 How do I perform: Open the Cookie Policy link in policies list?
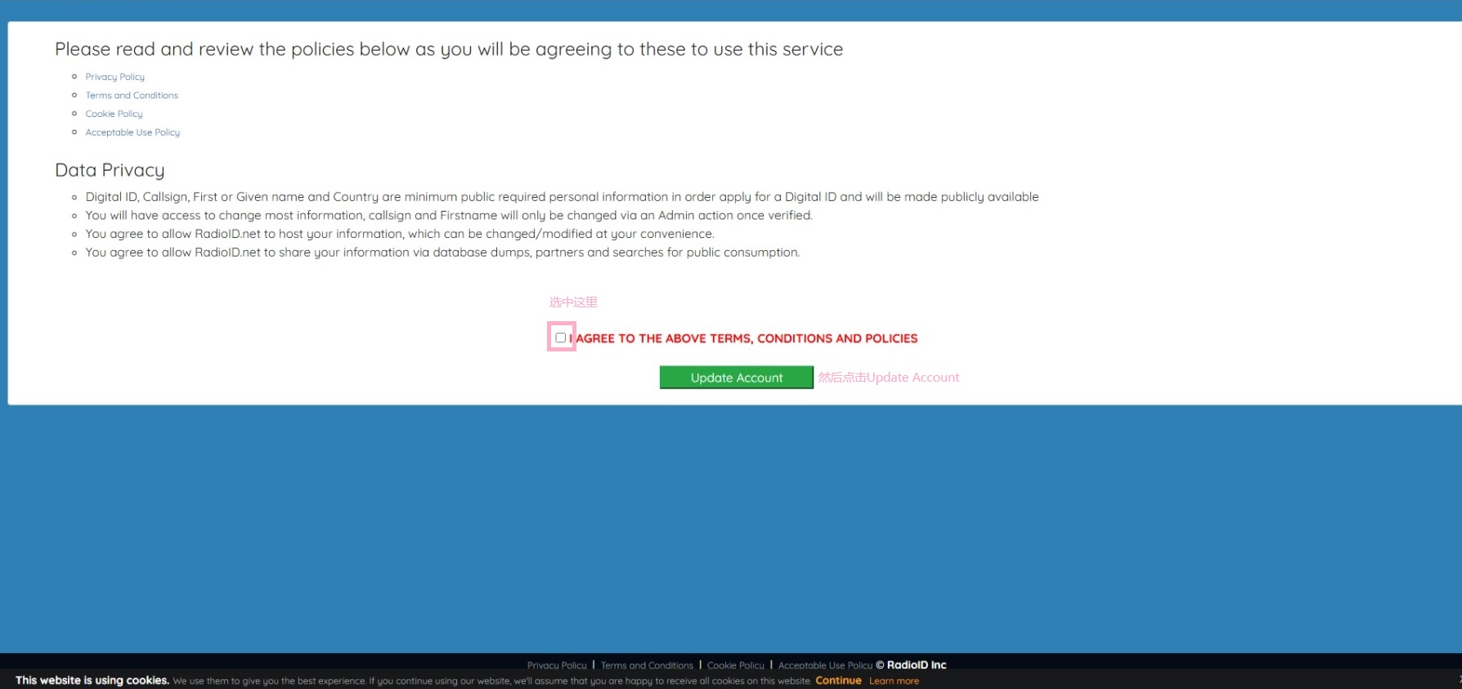[114, 114]
